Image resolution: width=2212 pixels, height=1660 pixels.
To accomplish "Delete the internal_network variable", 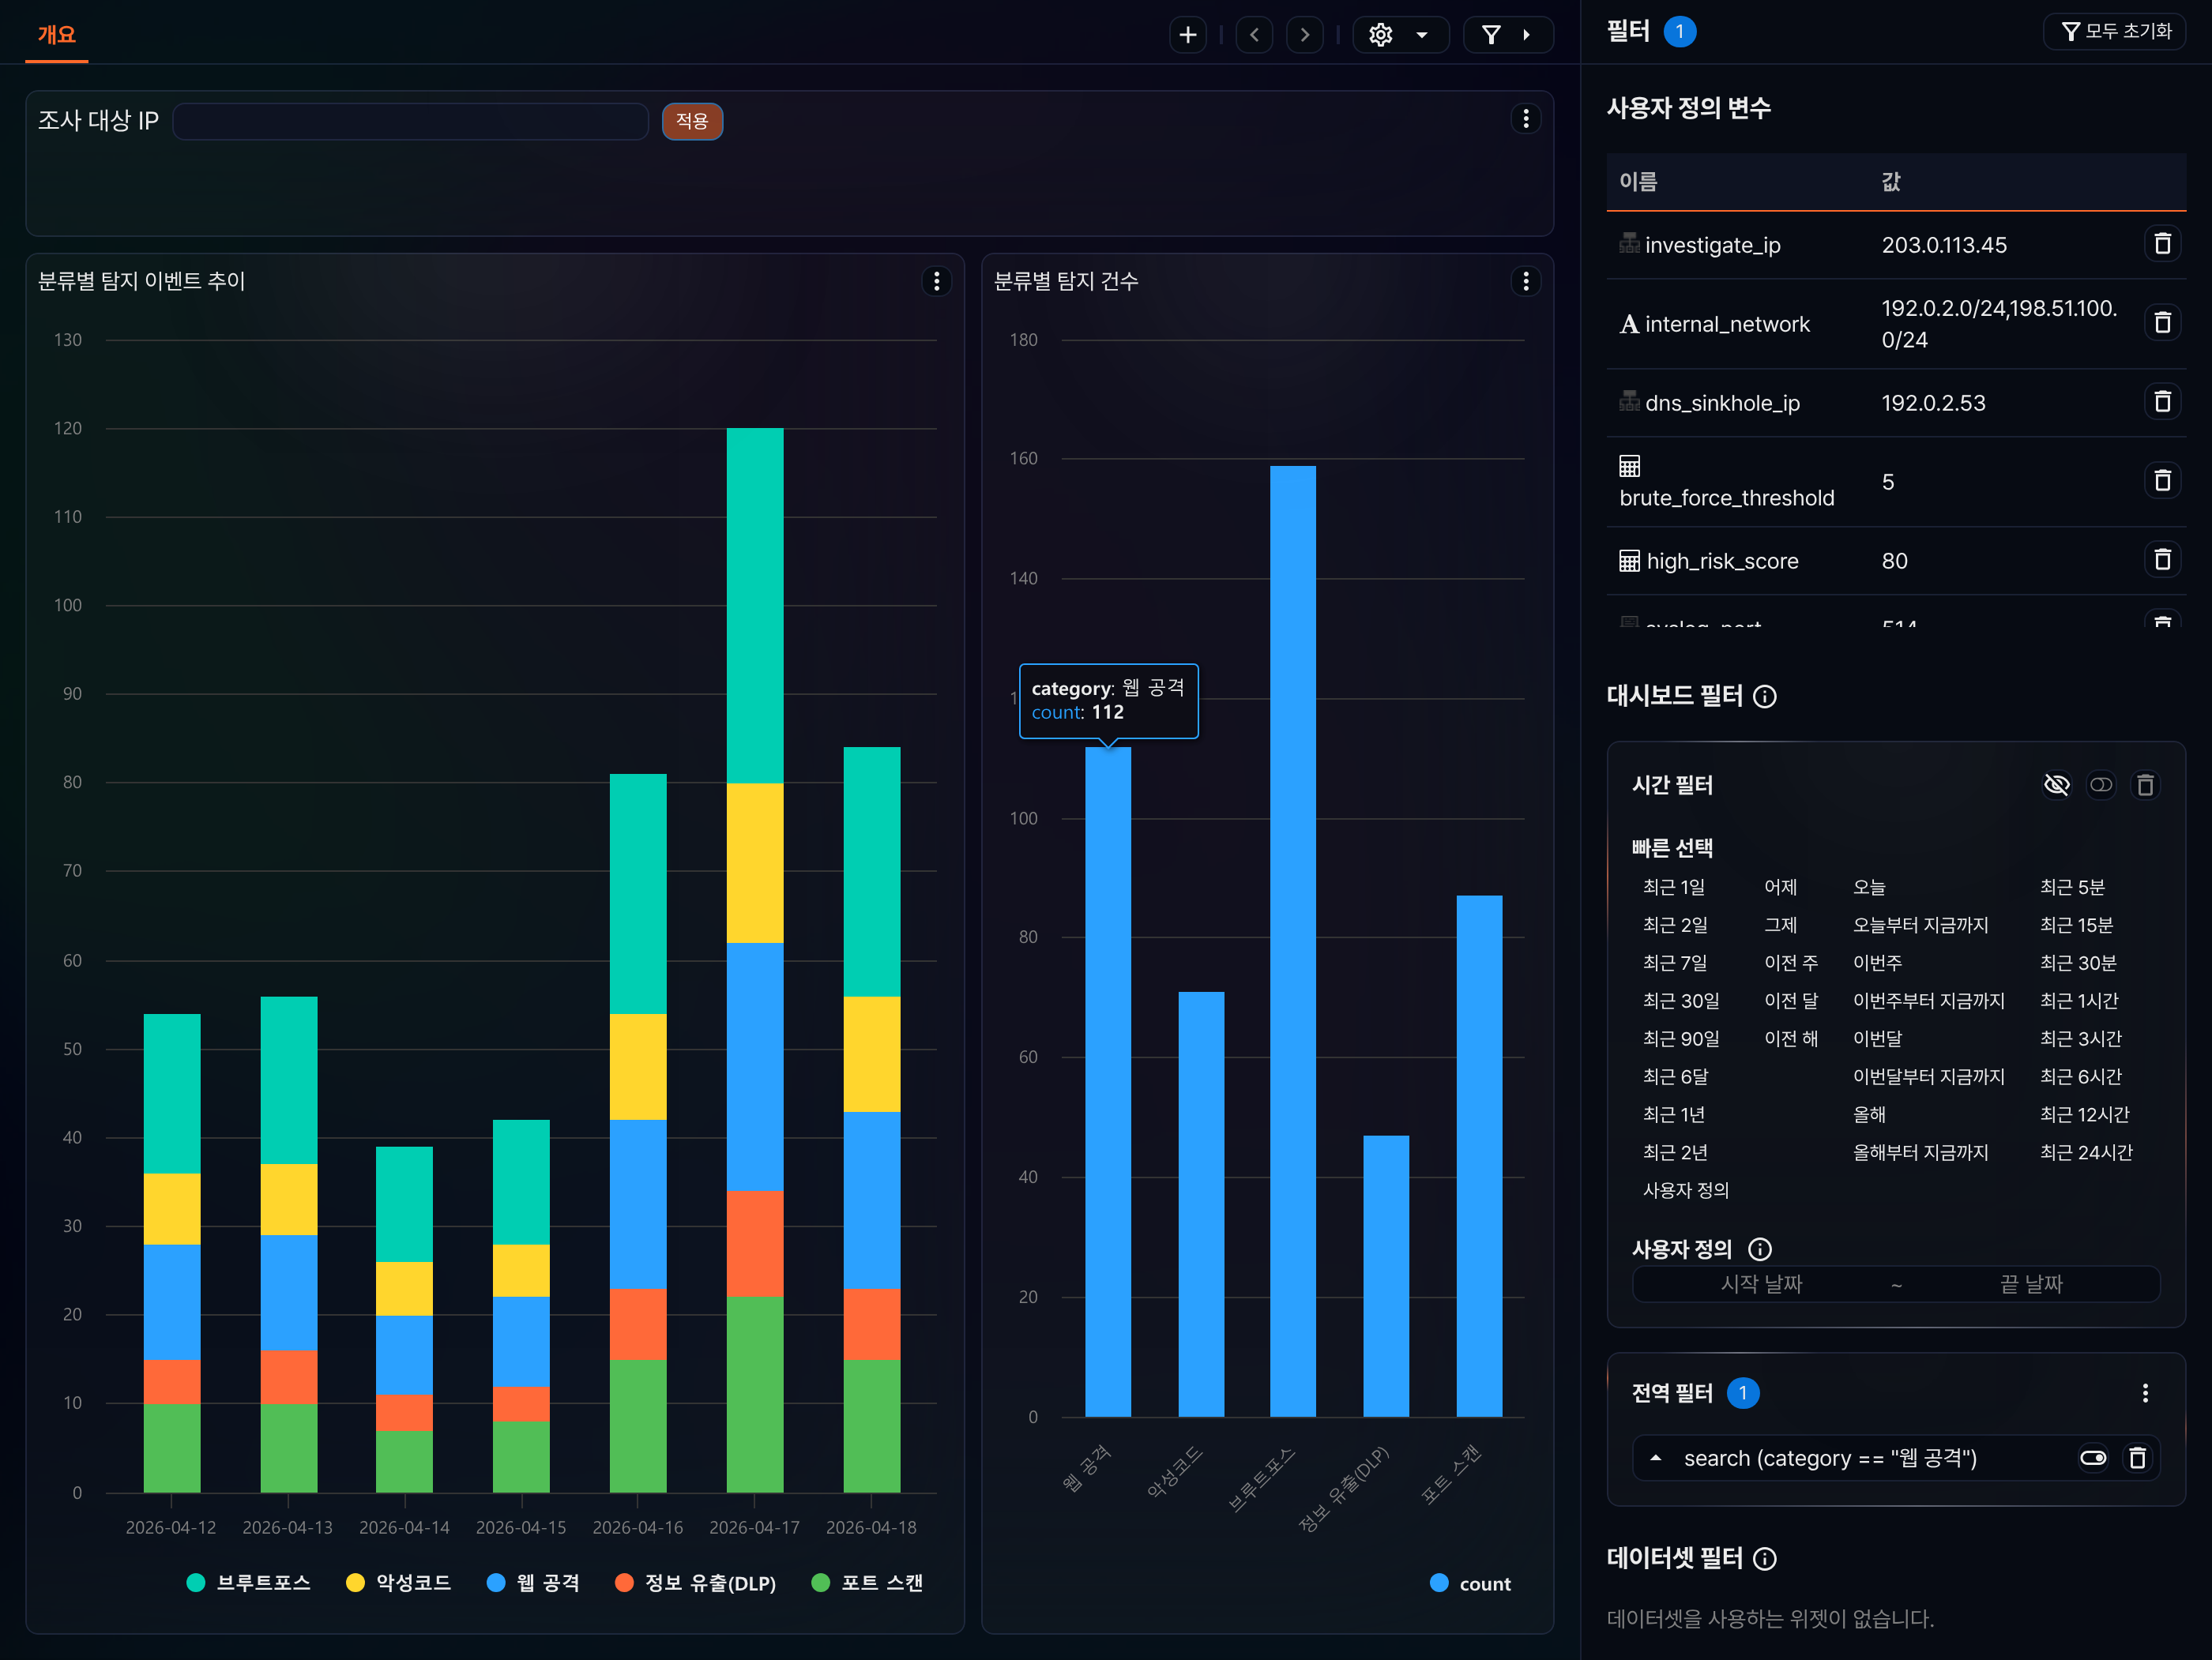I will coord(2162,323).
